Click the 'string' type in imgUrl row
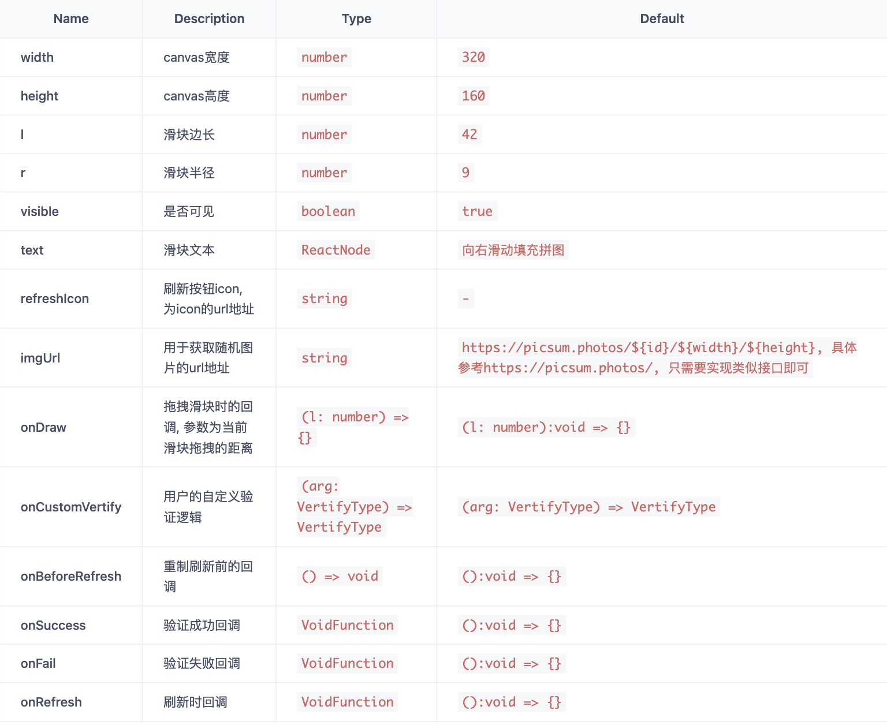 [324, 358]
